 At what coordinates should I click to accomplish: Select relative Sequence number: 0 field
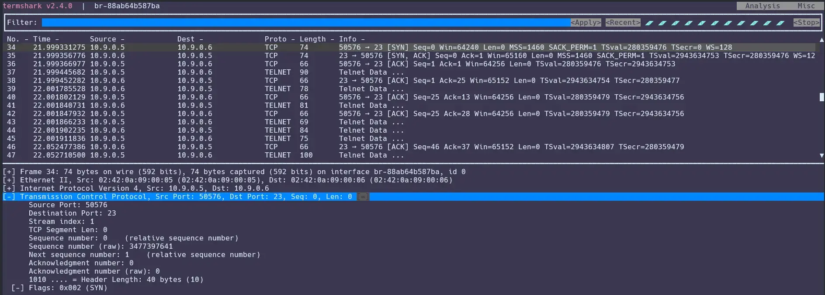(x=133, y=238)
